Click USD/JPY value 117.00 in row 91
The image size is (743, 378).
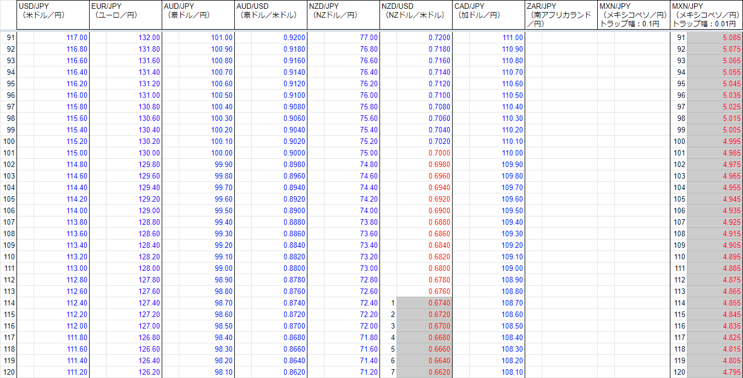coord(60,37)
